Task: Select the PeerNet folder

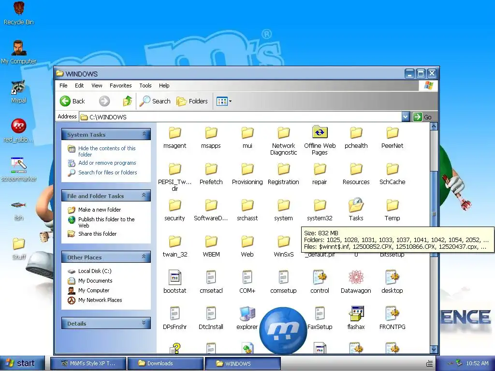Action: pos(392,138)
